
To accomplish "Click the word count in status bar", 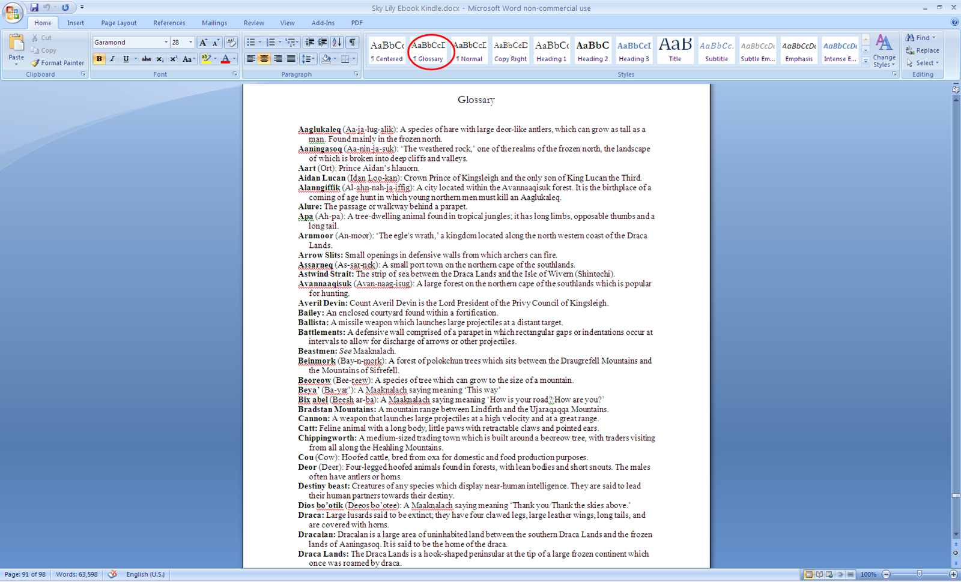I will 77,574.
